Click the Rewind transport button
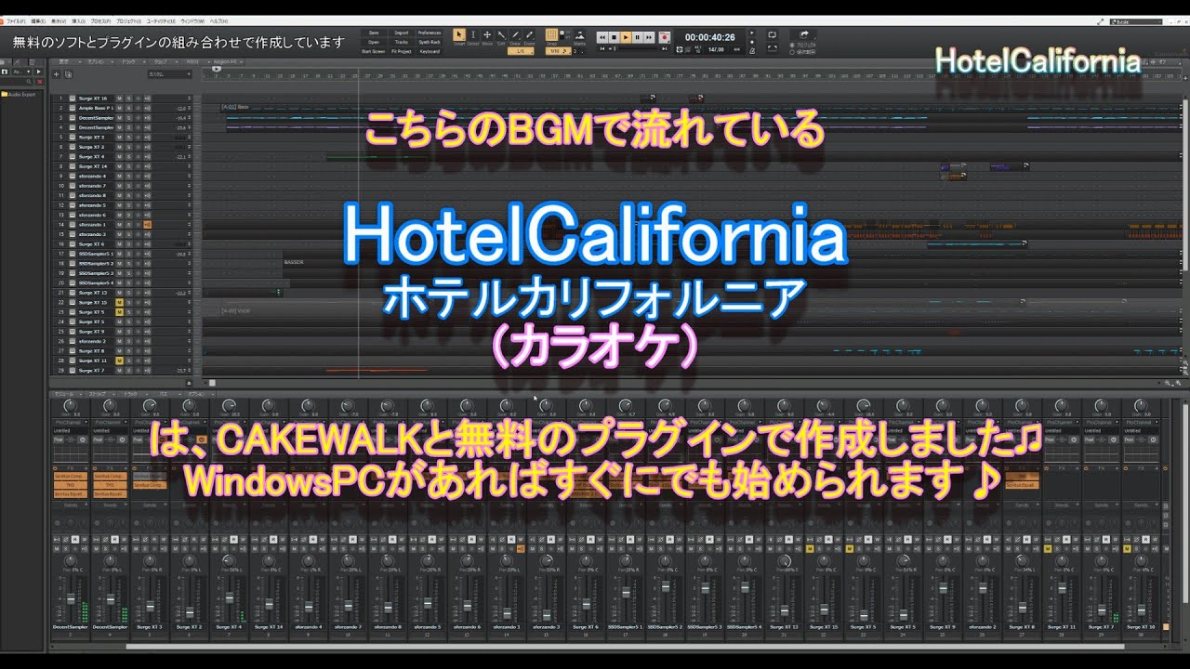 (602, 37)
